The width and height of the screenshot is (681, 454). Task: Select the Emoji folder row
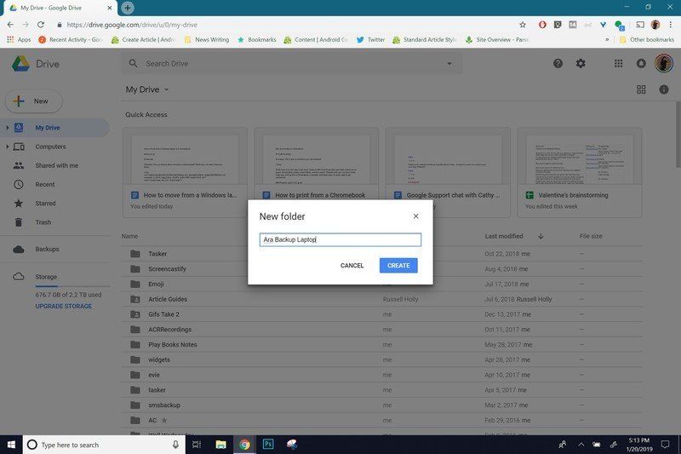(382, 284)
